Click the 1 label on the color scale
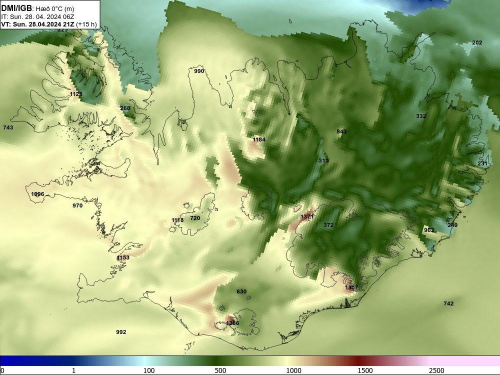The width and height of the screenshot is (500, 375). click(x=73, y=370)
